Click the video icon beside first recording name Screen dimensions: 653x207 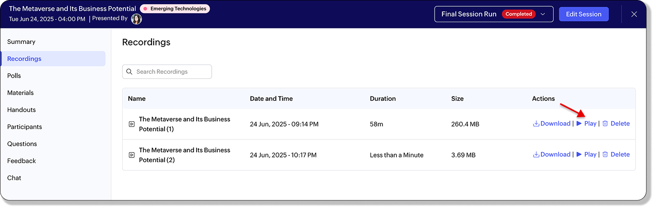132,124
